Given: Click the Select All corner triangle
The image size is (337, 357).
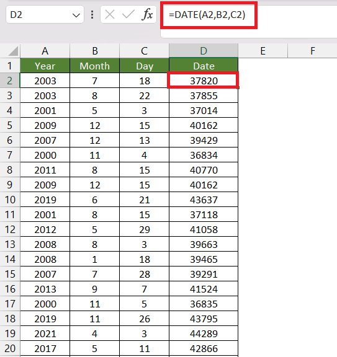Looking at the screenshot, I should pyautogui.click(x=13, y=51).
